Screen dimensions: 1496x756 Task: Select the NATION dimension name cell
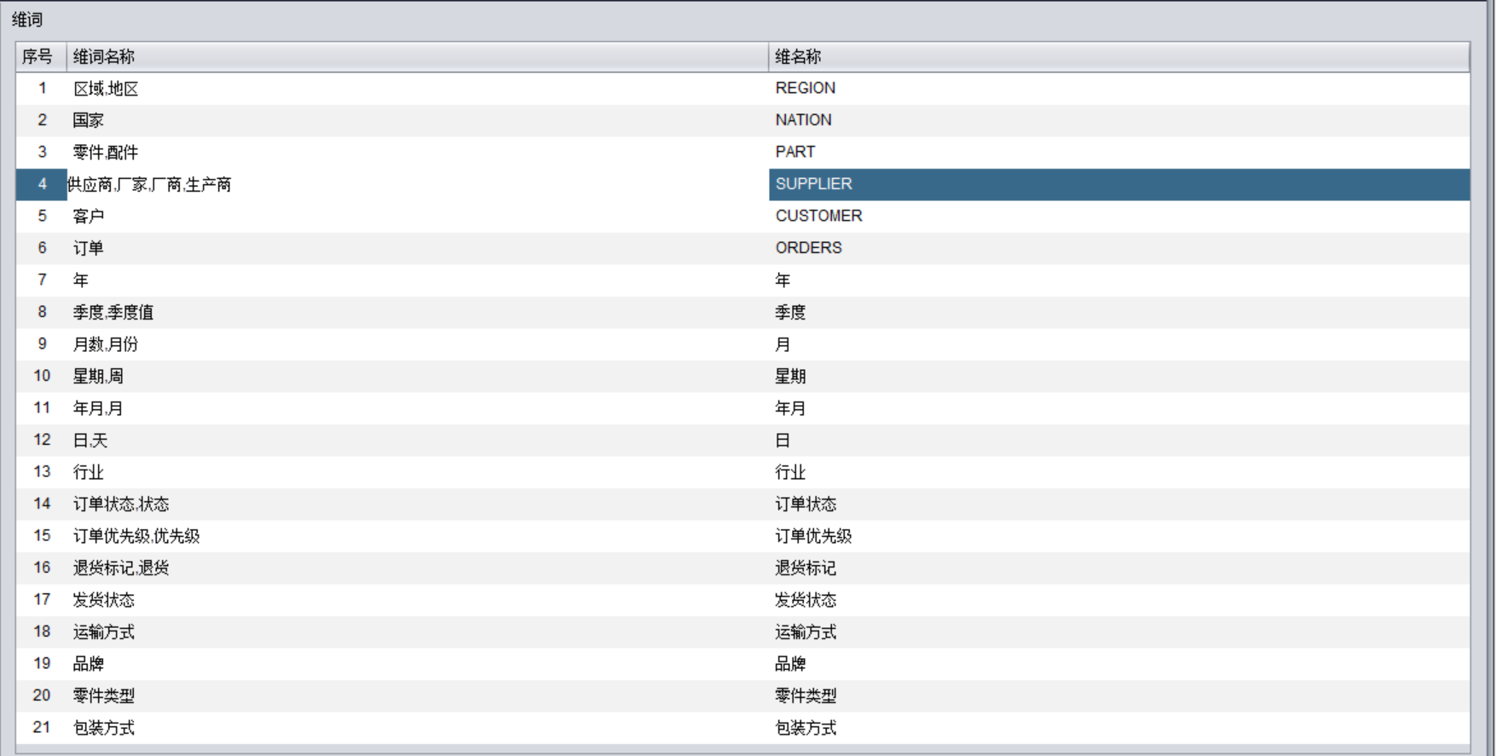pyautogui.click(x=1118, y=120)
